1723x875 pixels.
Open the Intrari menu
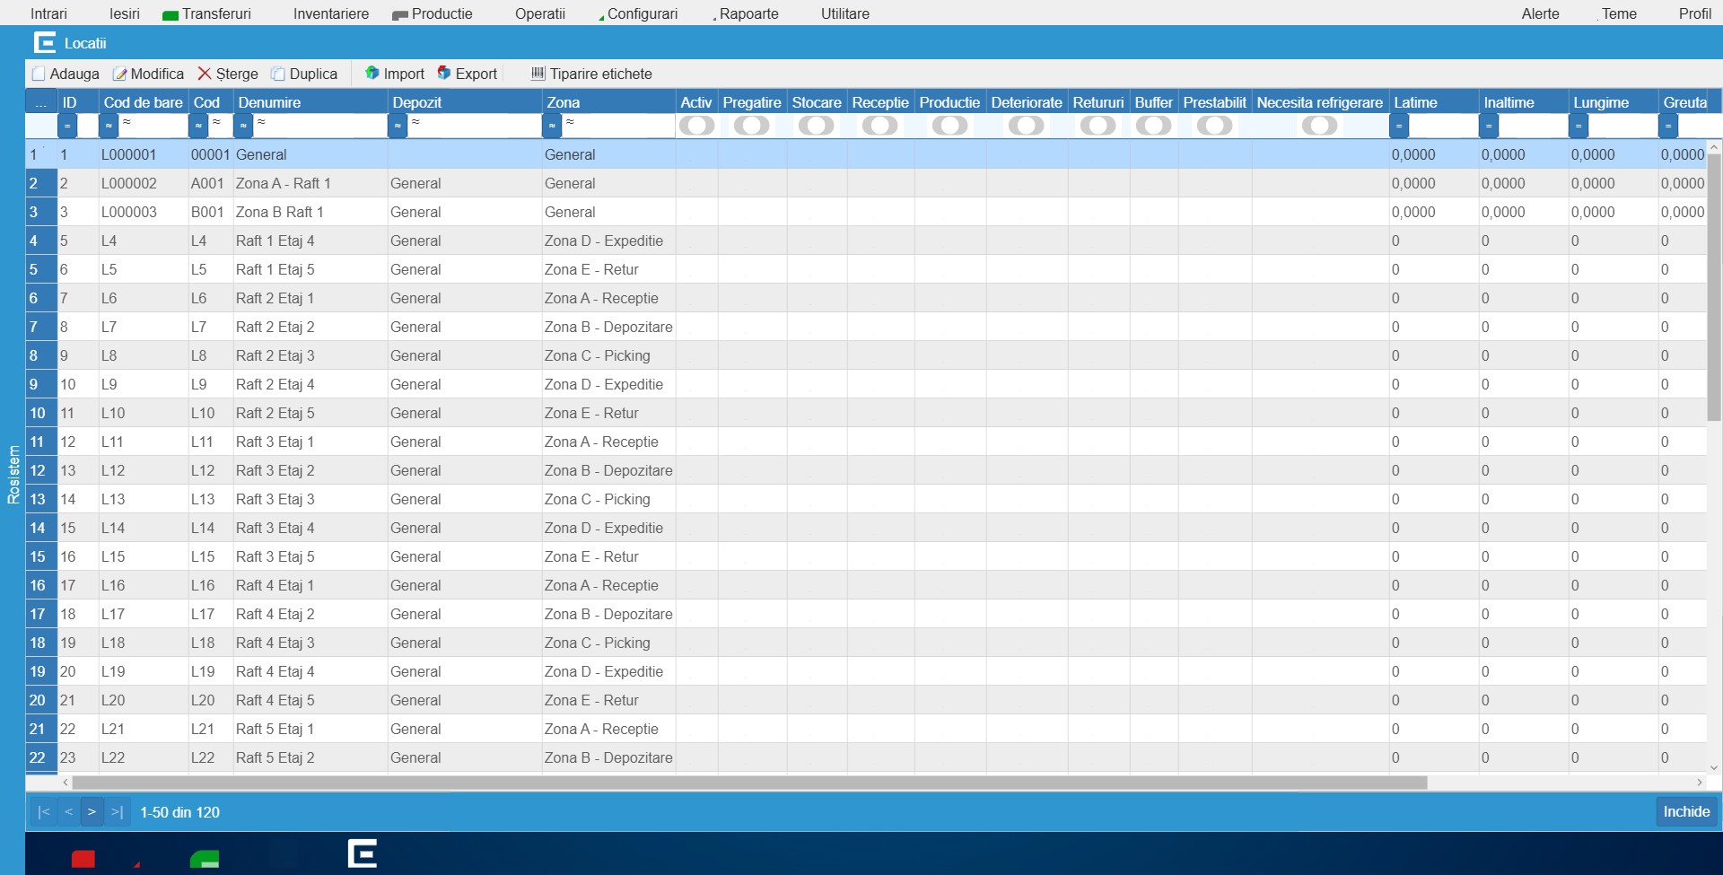[x=48, y=13]
